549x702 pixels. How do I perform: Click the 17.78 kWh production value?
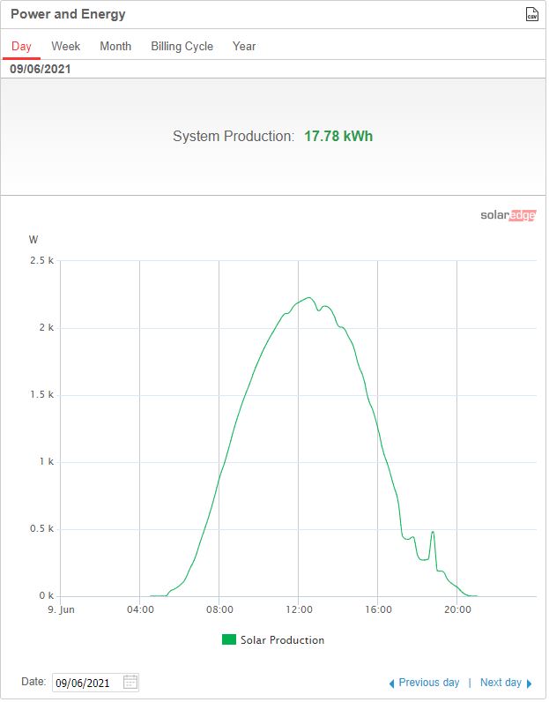[x=339, y=137]
